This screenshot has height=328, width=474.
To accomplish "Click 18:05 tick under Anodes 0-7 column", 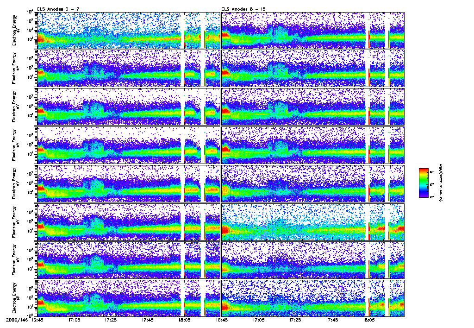I will pos(184,320).
